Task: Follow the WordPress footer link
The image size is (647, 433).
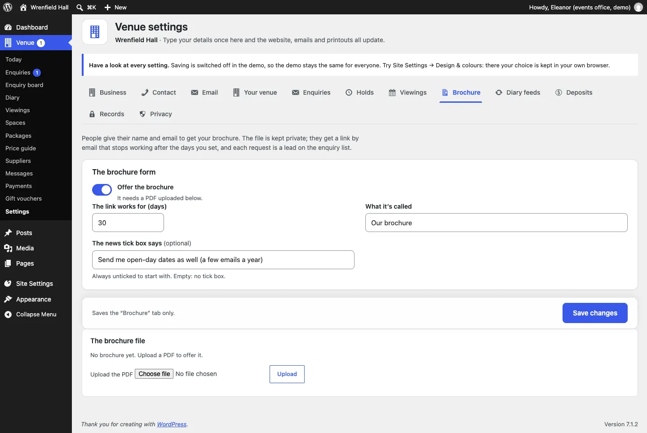Action: tap(172, 424)
